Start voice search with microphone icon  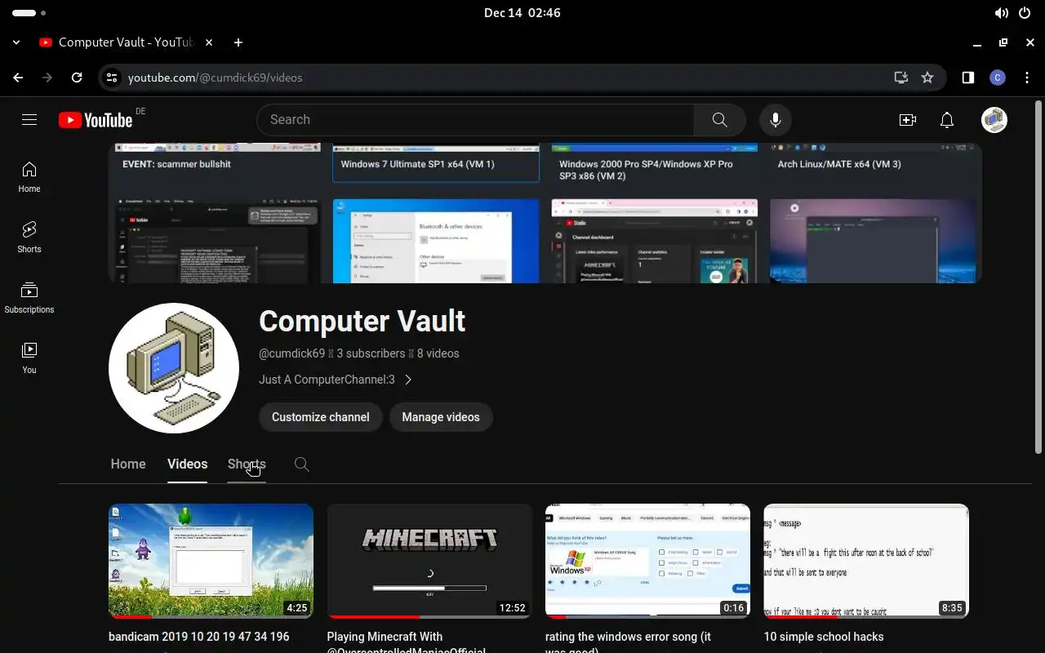click(x=775, y=120)
